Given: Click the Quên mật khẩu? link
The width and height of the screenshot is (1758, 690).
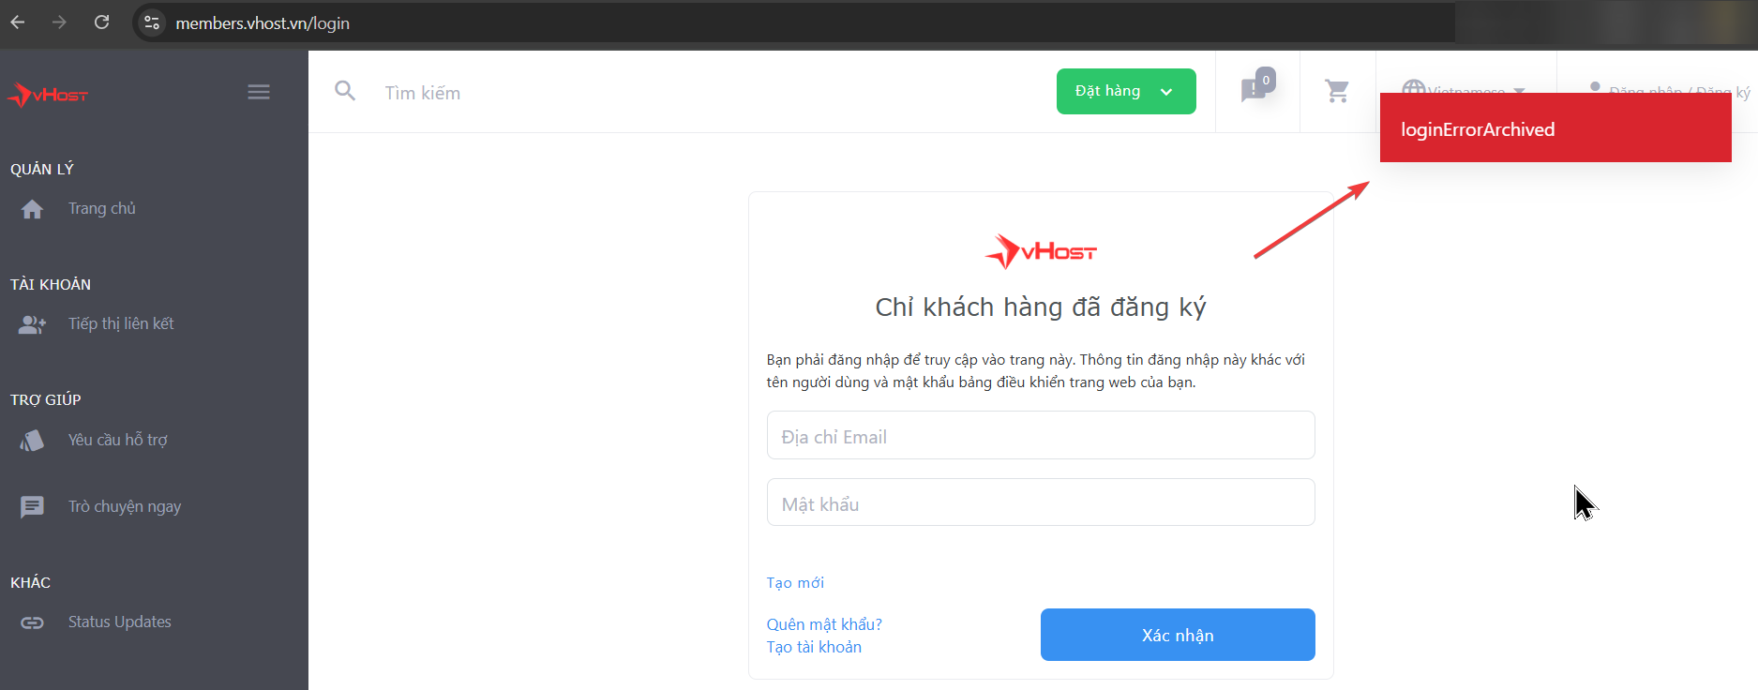Looking at the screenshot, I should click(823, 624).
